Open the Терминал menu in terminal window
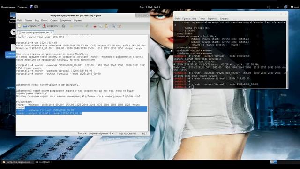The image size is (300, 169). 212,19
